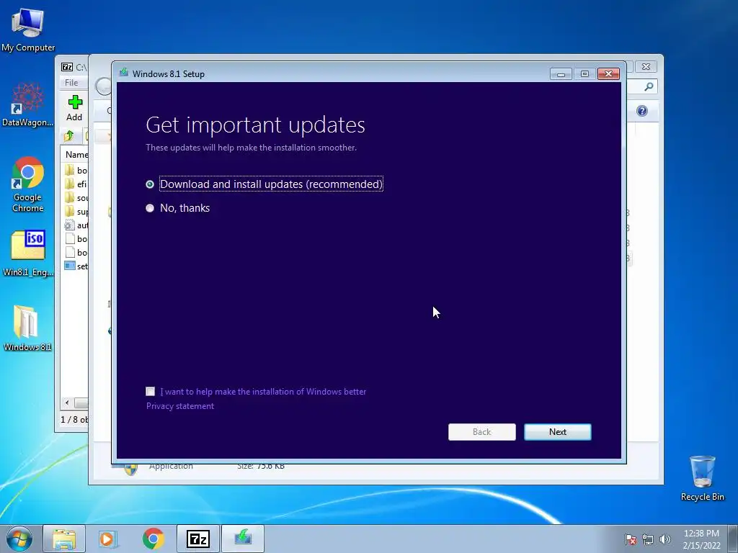Select the autorun file row in 7-Zip
The image size is (738, 553).
click(76, 225)
